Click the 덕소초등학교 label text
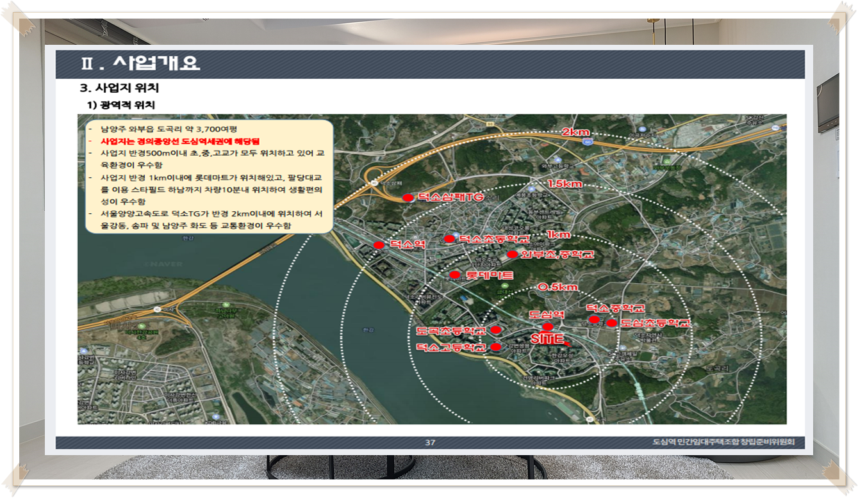858x498 pixels. (493, 239)
